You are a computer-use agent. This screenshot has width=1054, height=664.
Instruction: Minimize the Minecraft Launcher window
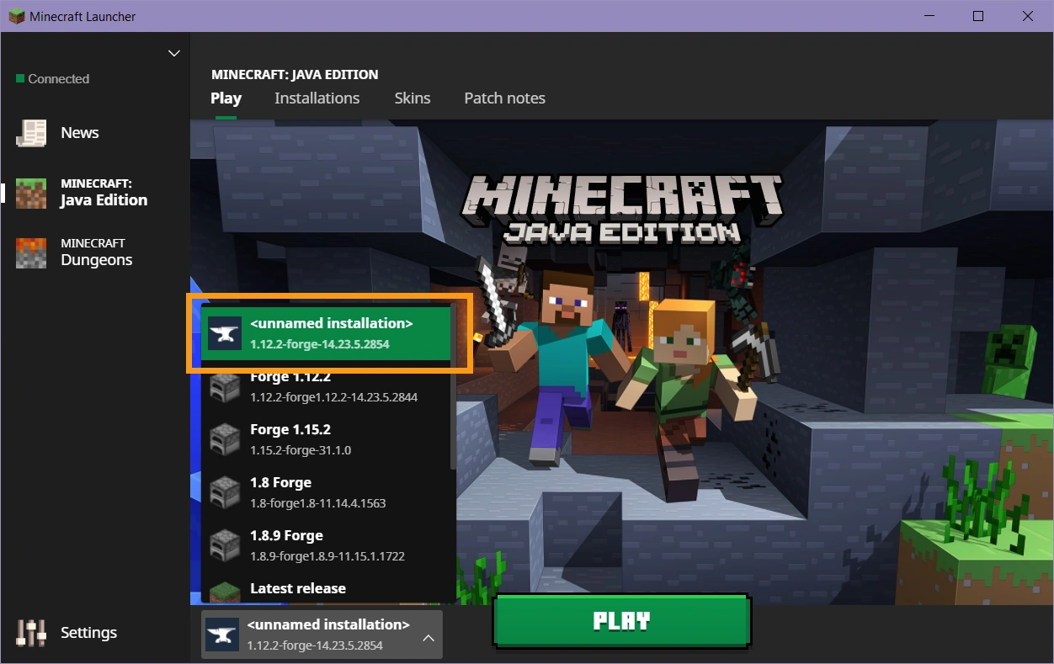[x=929, y=16]
